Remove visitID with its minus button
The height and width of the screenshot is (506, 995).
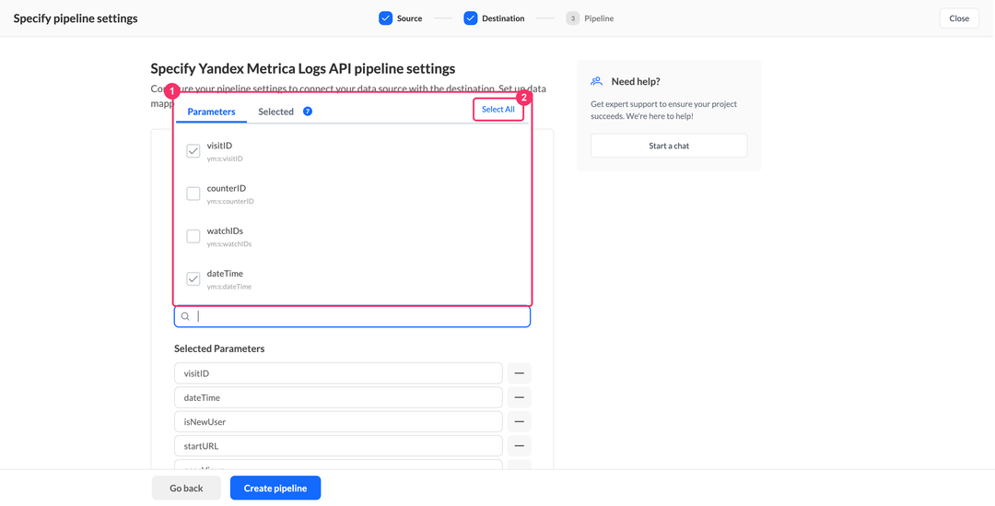tap(519, 373)
